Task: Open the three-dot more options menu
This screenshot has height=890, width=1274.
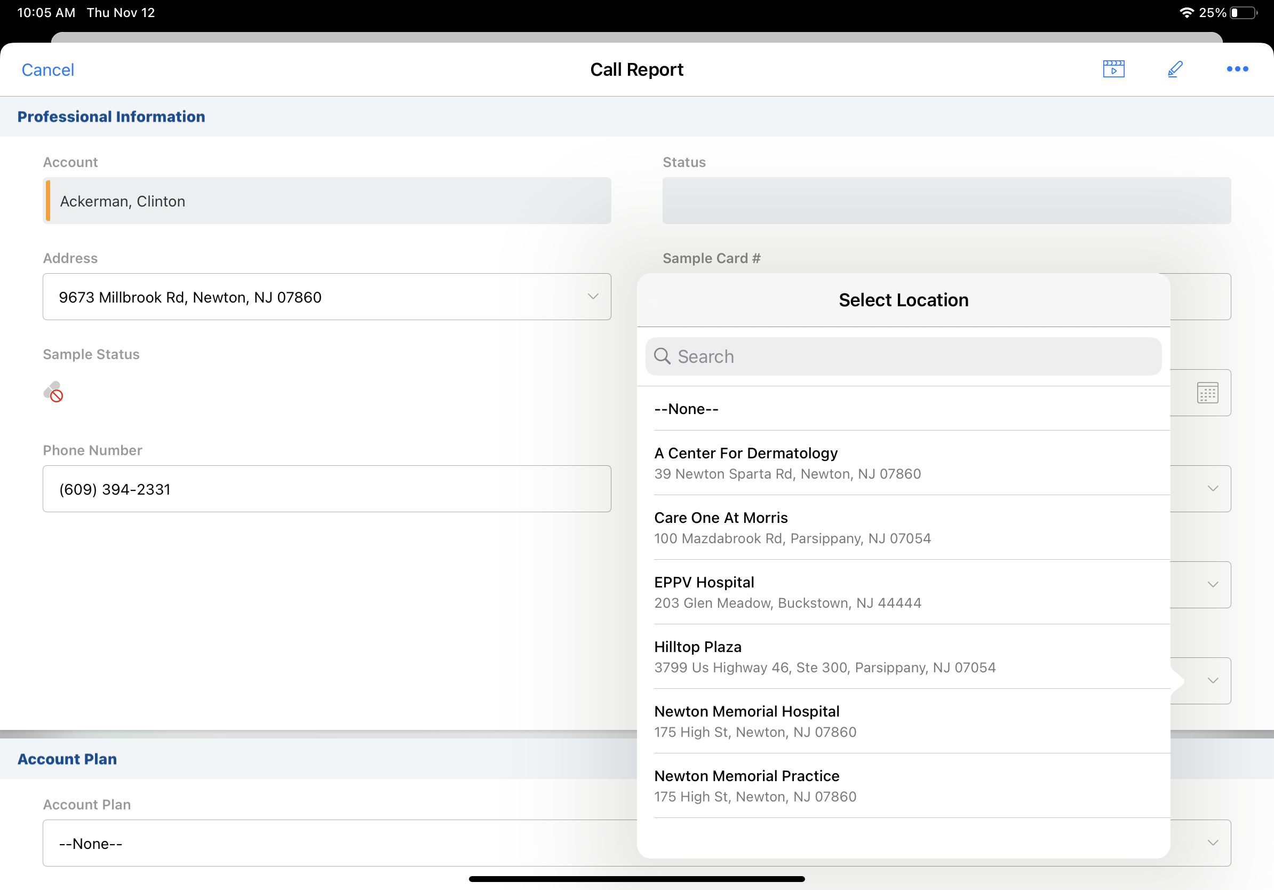Action: (1237, 69)
